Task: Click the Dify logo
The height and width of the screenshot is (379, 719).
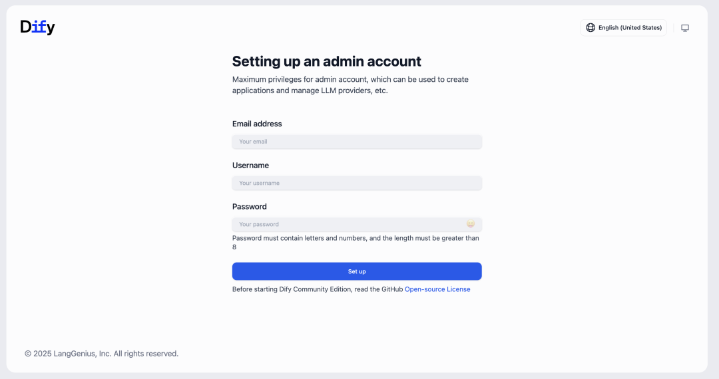Action: coord(37,27)
